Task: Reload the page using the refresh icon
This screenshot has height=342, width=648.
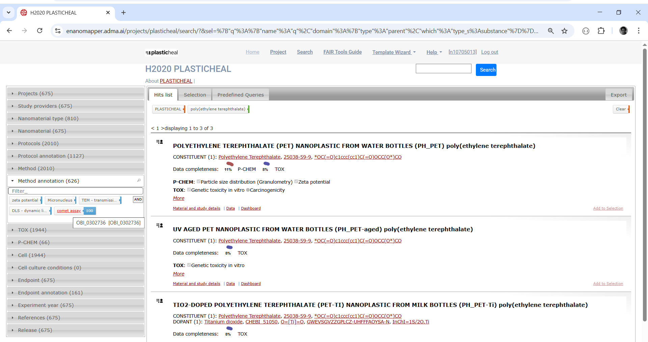Action: pos(40,31)
